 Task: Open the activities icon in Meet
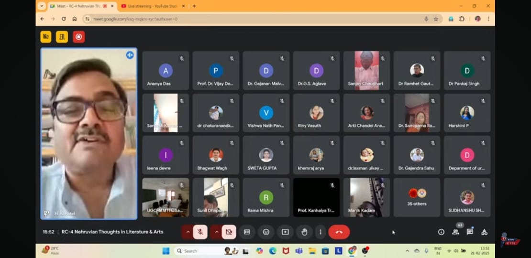pos(484,232)
